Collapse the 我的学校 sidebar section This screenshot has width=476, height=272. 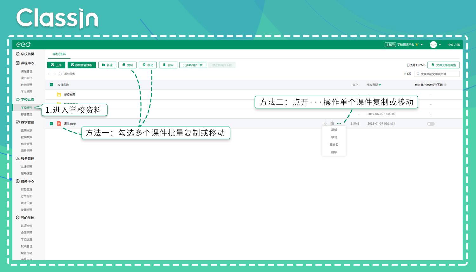coord(25,218)
